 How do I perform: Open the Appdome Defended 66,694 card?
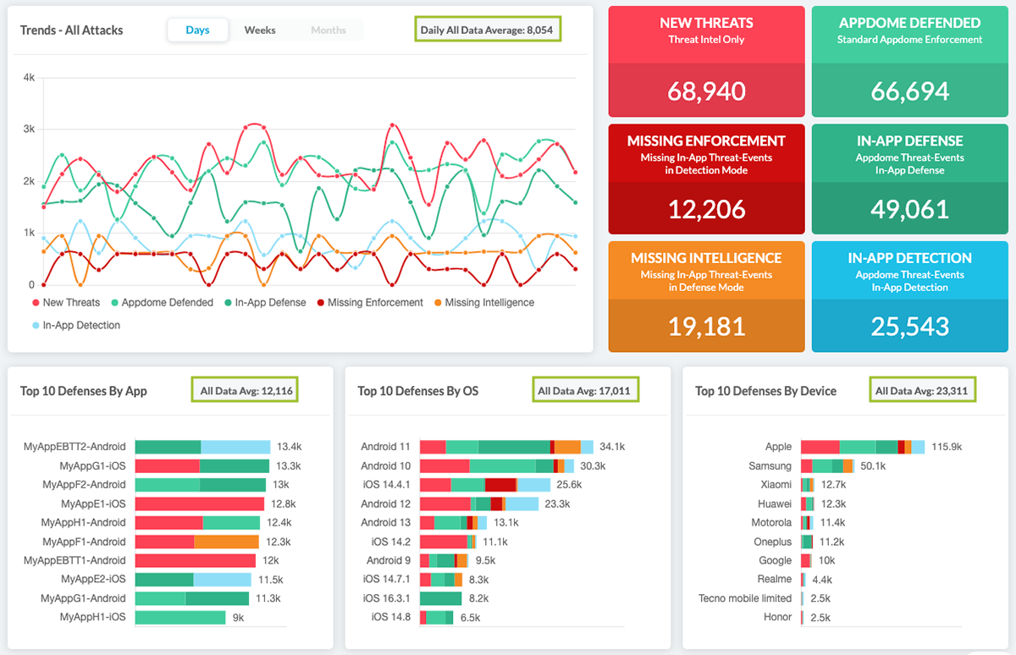tap(909, 62)
